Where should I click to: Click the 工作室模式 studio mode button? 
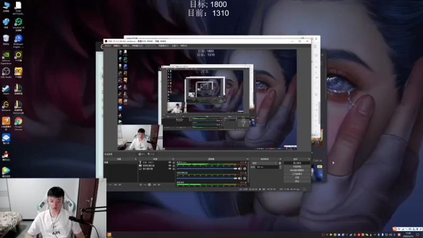click(297, 174)
